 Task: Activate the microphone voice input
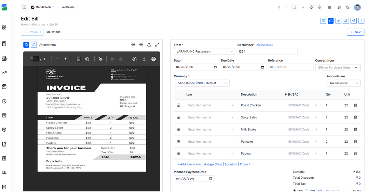[x=319, y=7]
